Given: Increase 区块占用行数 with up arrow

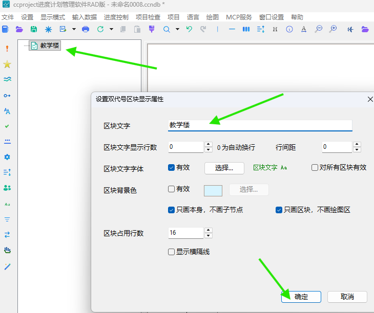Looking at the screenshot, I should pos(209,230).
